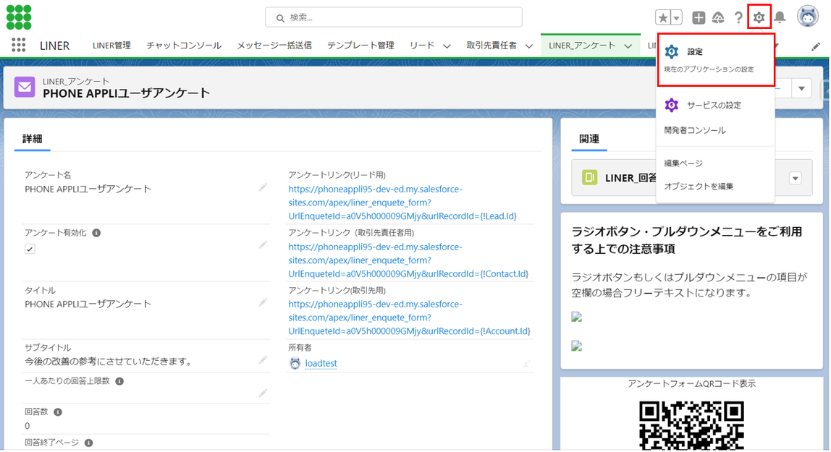The height and width of the screenshot is (452, 831).
Task: Edit the タイトル field pencil
Action: [x=263, y=302]
